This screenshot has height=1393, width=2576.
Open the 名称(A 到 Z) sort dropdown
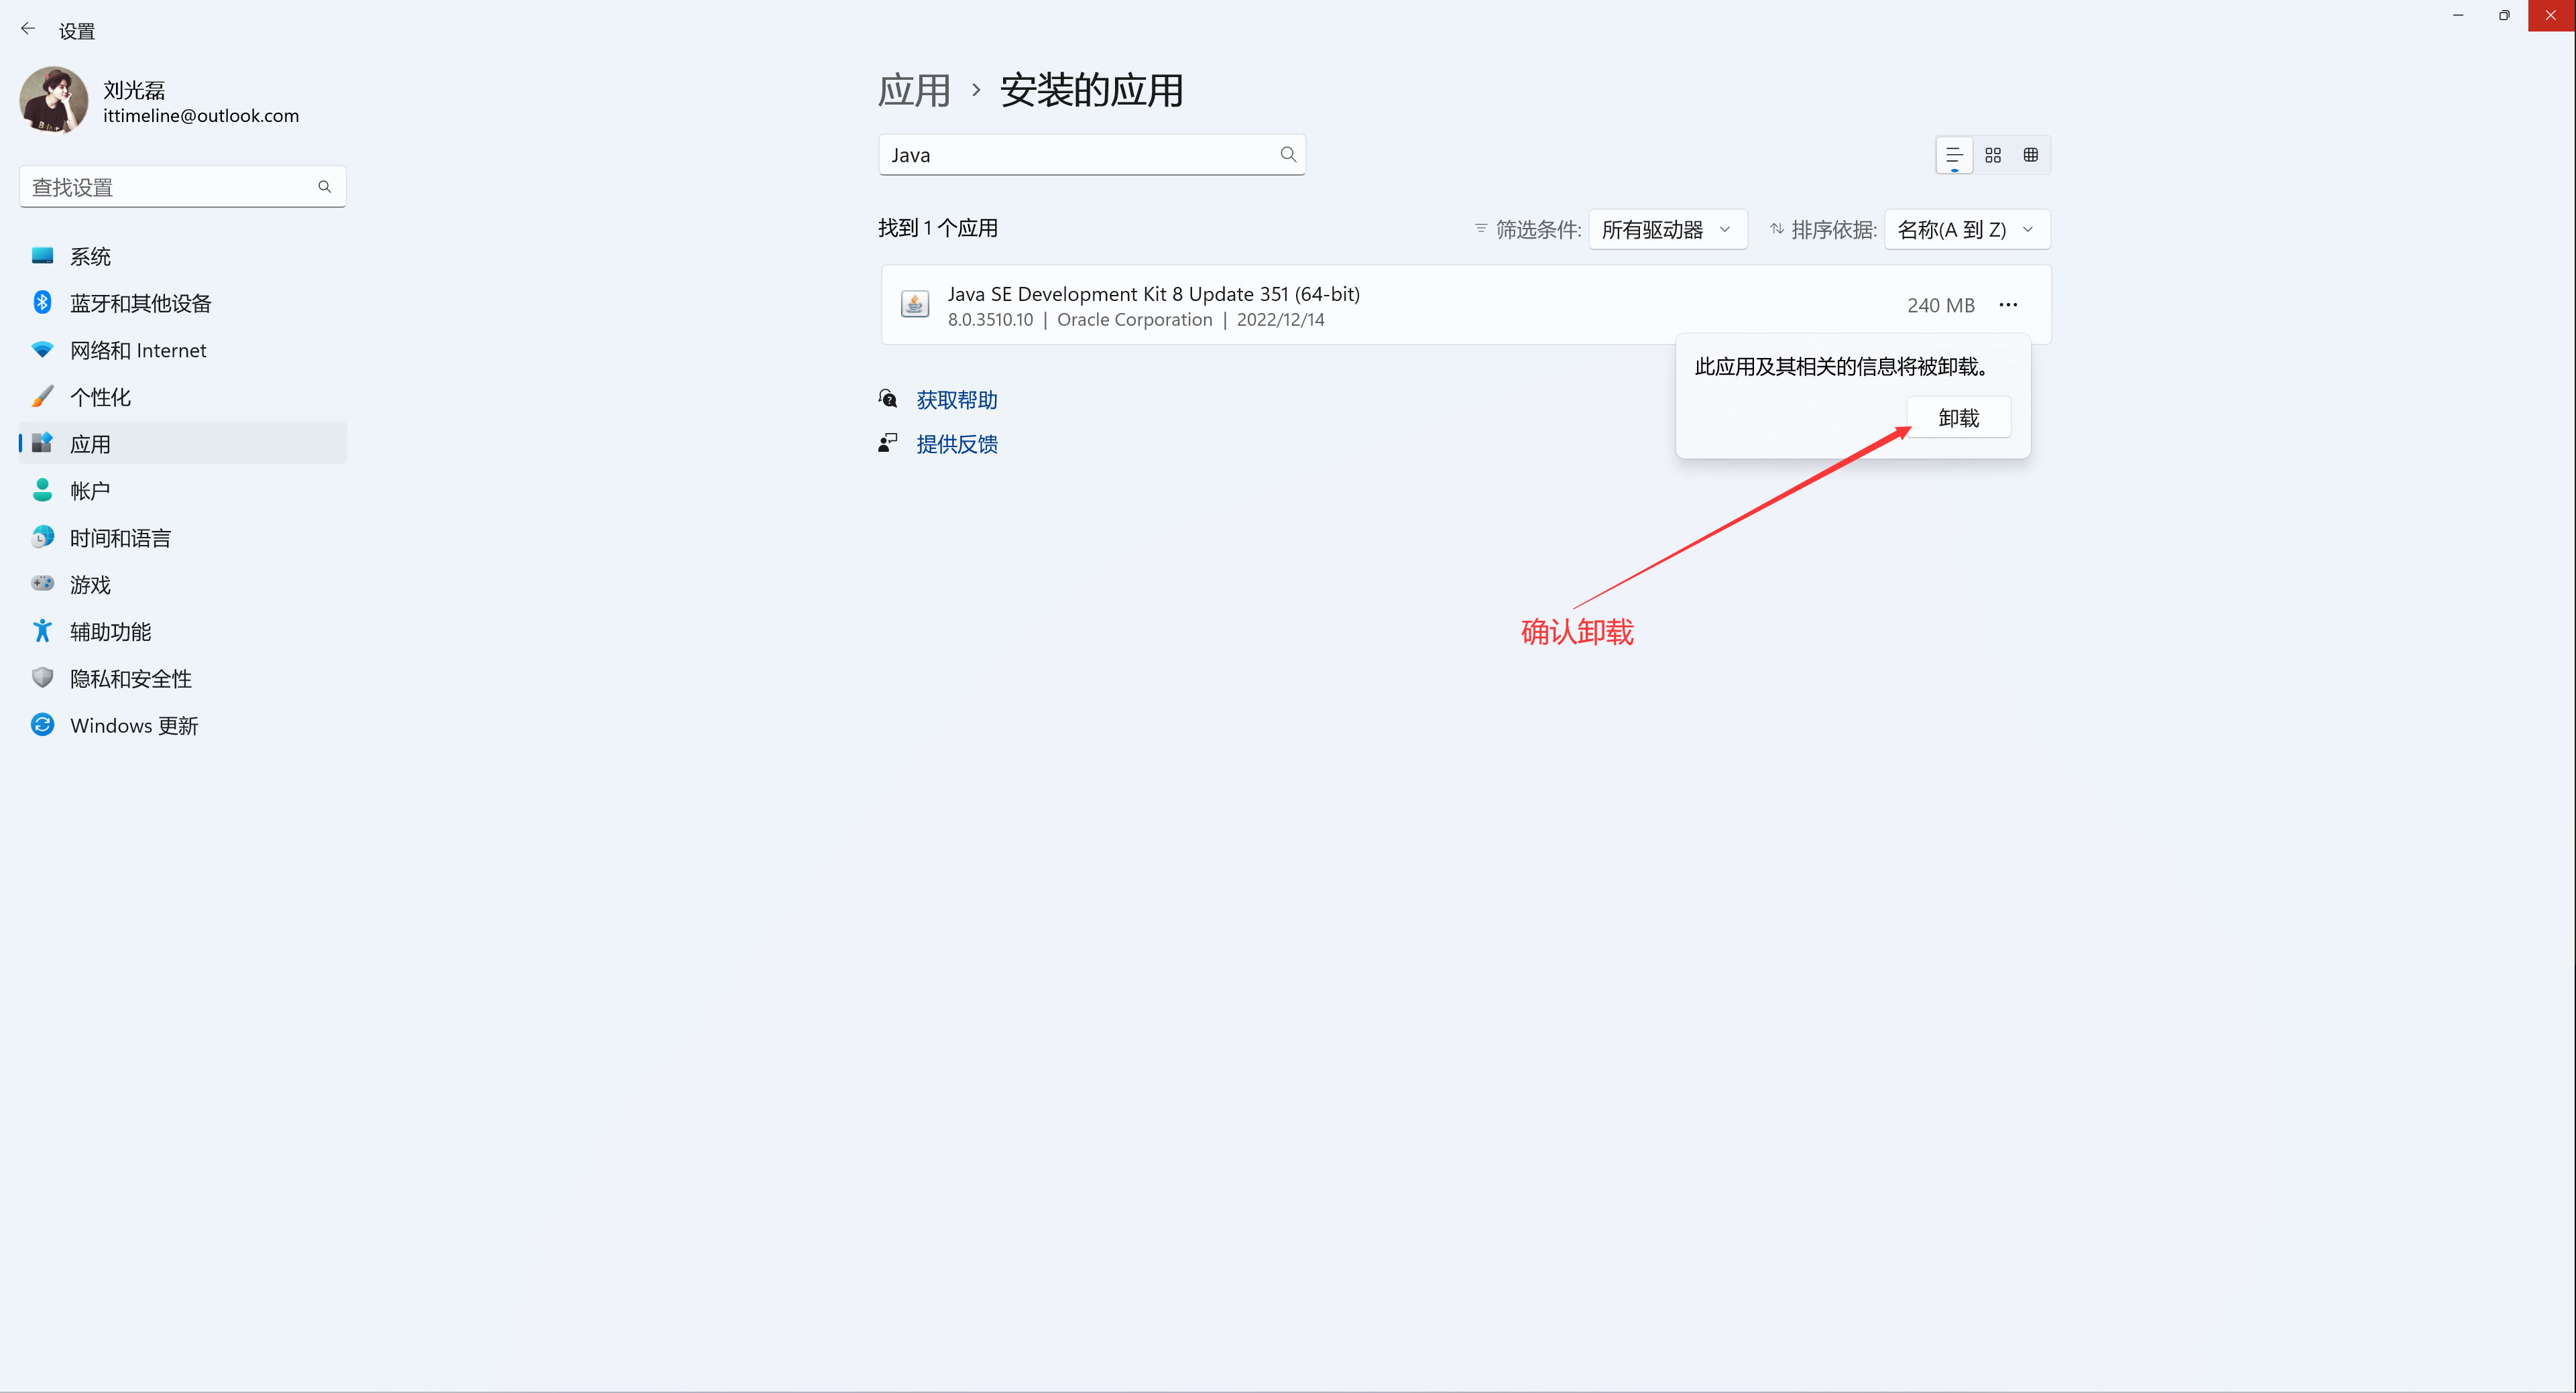1967,229
